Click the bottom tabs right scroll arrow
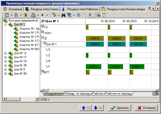The image size is (161, 114). [157, 94]
